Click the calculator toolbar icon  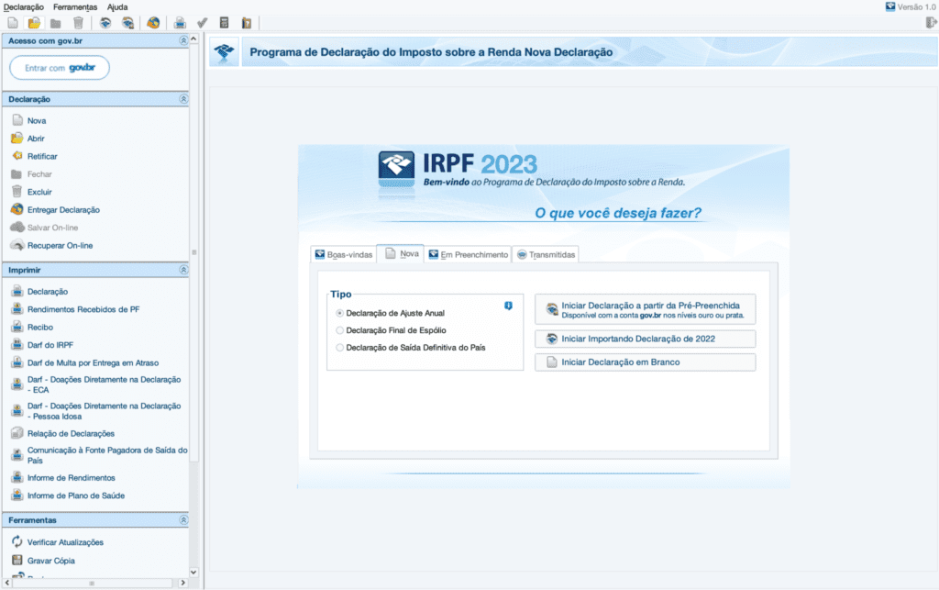pyautogui.click(x=224, y=23)
